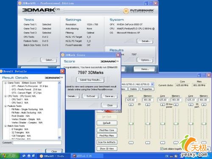
Task: Click Submit Your Results... button
Action: click(90, 80)
